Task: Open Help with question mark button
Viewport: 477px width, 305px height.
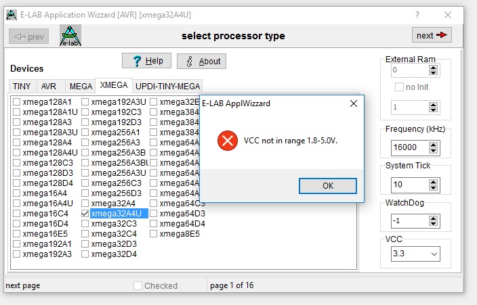Action: point(146,61)
